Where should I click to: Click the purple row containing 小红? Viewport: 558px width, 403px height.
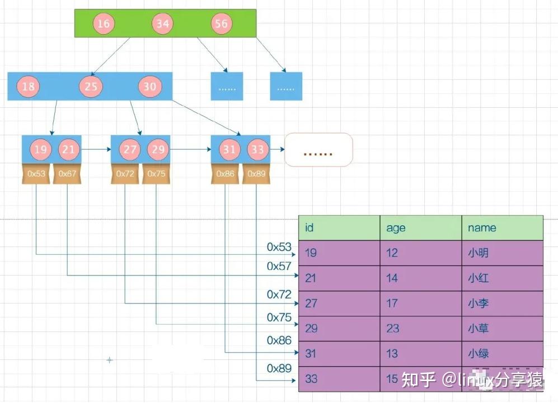420,278
